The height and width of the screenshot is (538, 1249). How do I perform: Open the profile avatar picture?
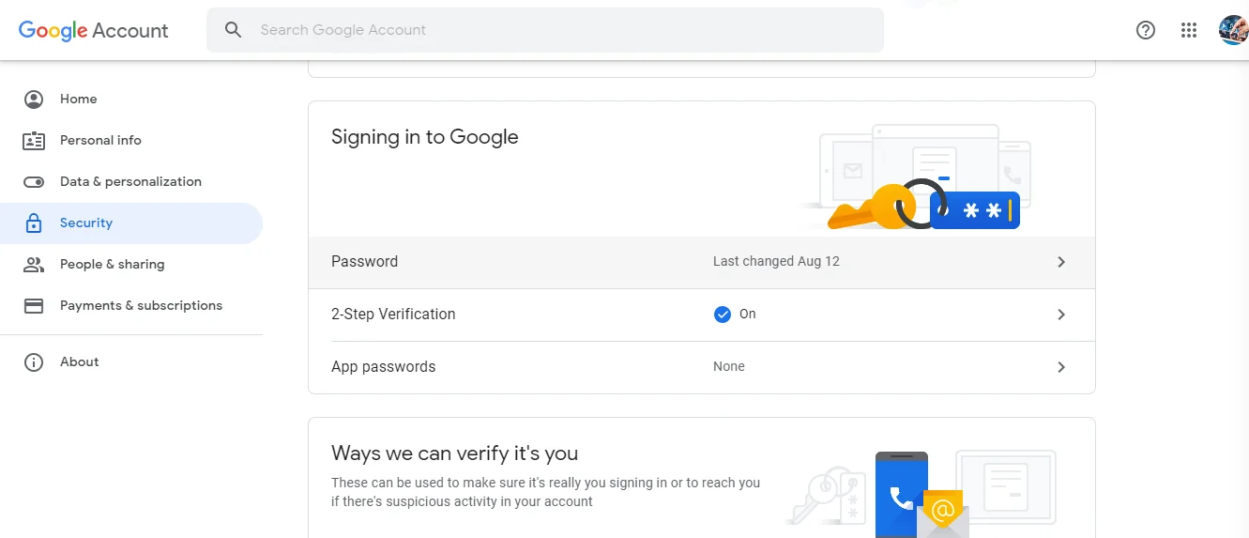(x=1232, y=30)
